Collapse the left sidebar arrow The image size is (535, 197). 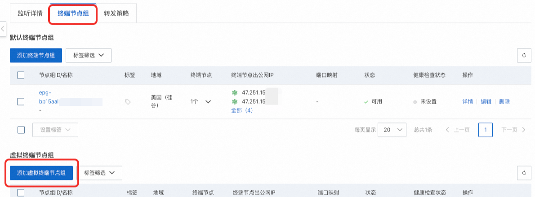pos(3,28)
